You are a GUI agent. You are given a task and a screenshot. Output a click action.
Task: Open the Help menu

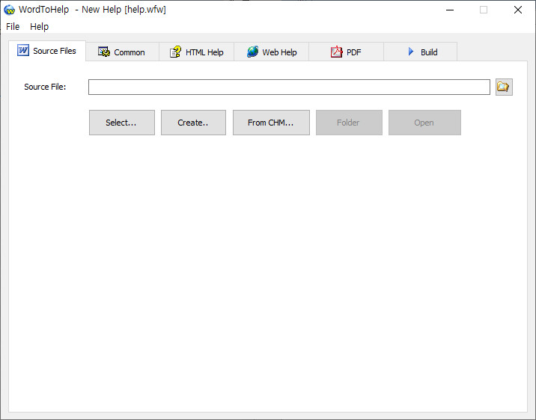coord(40,27)
